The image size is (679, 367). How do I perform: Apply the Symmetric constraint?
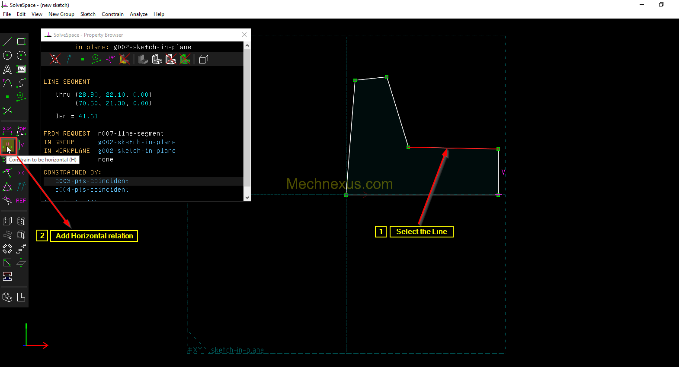click(x=21, y=173)
